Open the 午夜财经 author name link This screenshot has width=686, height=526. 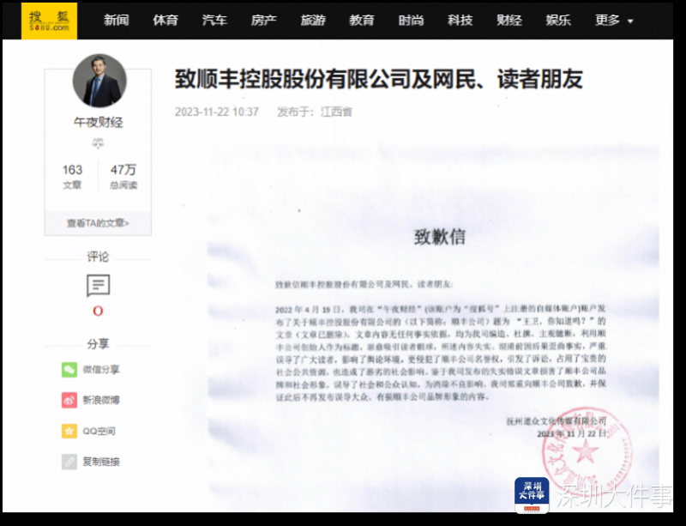click(98, 122)
